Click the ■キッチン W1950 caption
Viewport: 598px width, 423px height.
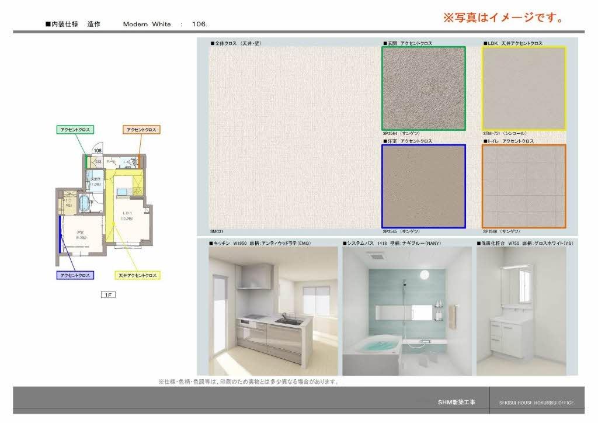coord(260,243)
